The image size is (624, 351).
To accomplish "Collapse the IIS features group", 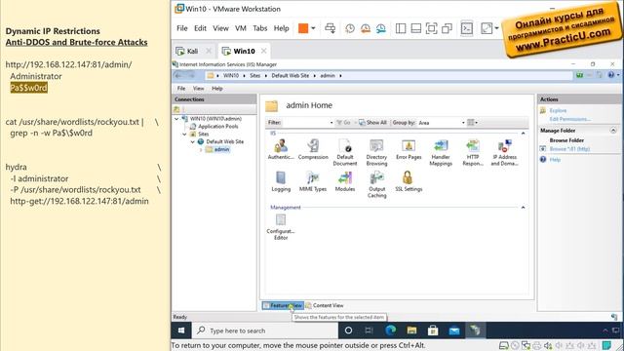I will [523, 134].
